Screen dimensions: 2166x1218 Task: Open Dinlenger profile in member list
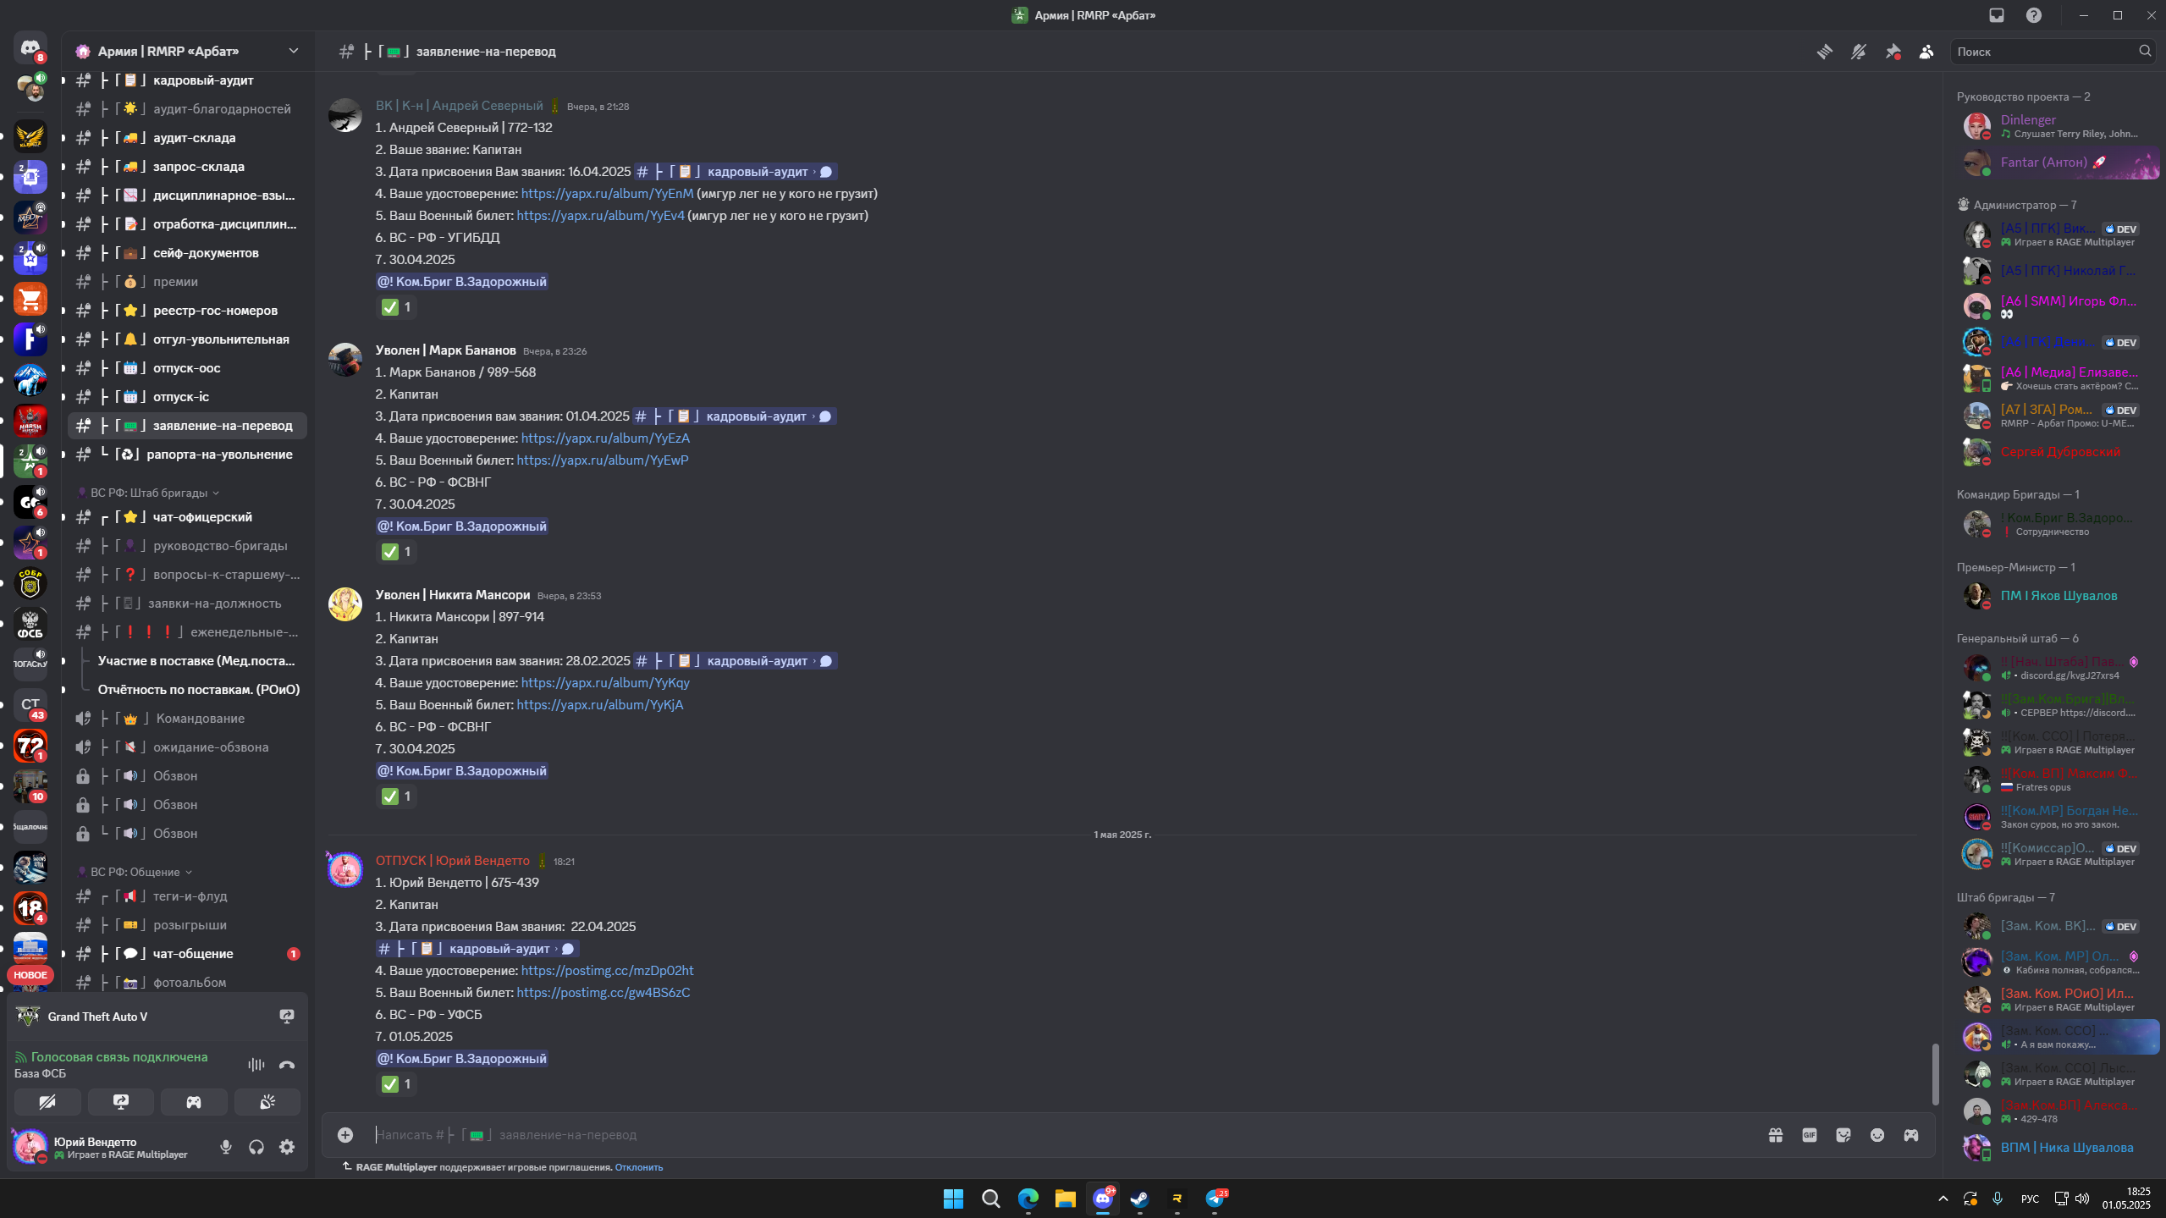[2057, 126]
